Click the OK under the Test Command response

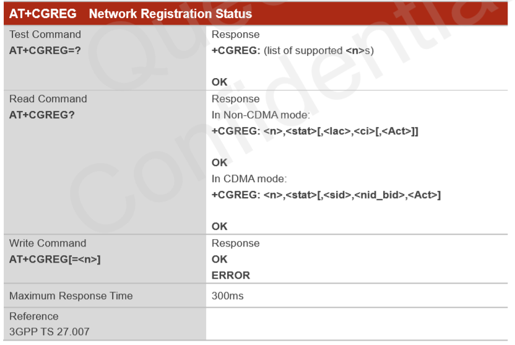220,82
